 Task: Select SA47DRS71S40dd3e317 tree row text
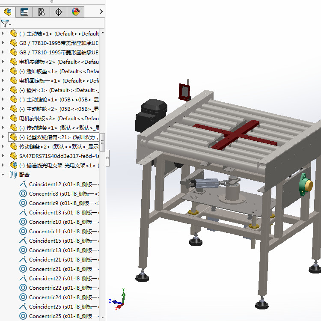59,156
